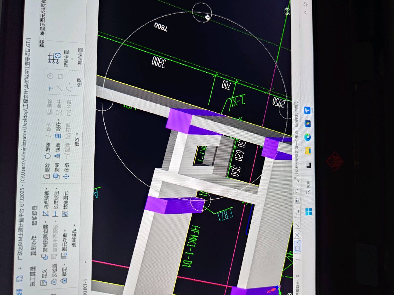Open dropdown arrow next to 两点辅轴
Screen dimensions: 394x295
[x=47, y=189]
